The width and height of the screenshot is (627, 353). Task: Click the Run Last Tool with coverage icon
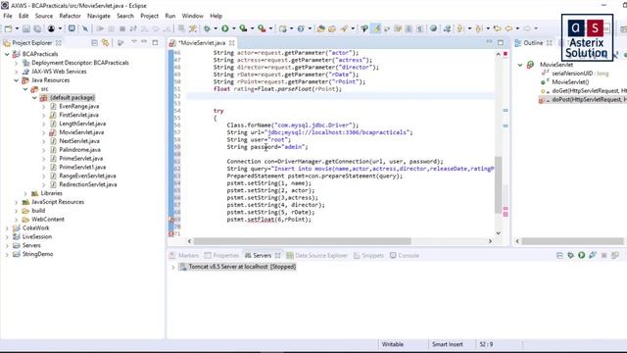pyautogui.click(x=243, y=28)
